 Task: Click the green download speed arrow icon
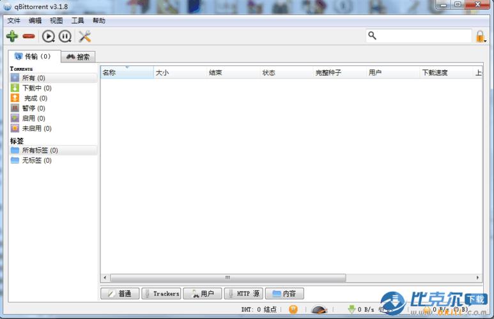pos(351,309)
